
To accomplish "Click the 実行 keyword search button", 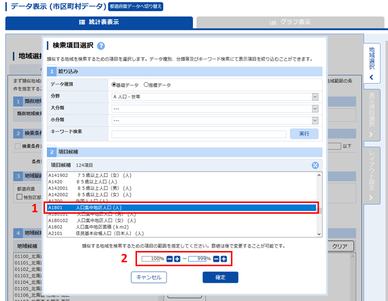I will (x=304, y=134).
